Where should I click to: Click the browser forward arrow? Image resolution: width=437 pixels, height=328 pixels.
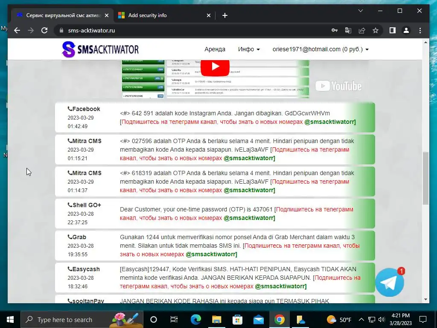pyautogui.click(x=31, y=30)
